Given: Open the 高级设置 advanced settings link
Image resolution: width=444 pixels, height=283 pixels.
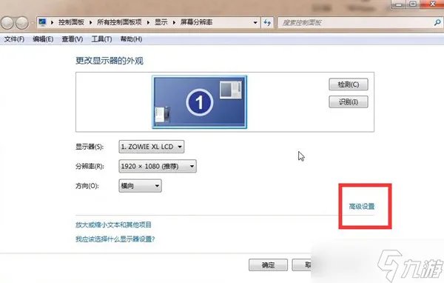Looking at the screenshot, I should point(362,206).
